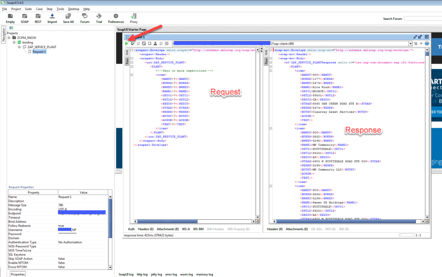Click request editor horizontal scrollbar
This screenshot has height=277, width=442.
[x=194, y=221]
